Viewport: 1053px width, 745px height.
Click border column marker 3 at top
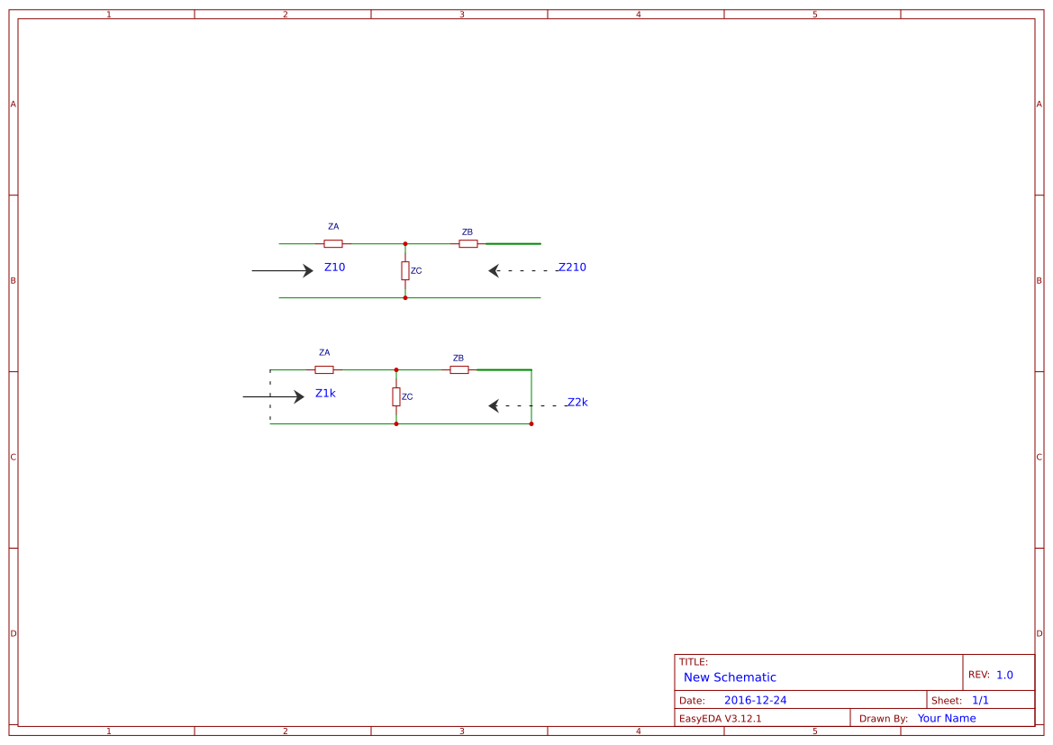460,13
